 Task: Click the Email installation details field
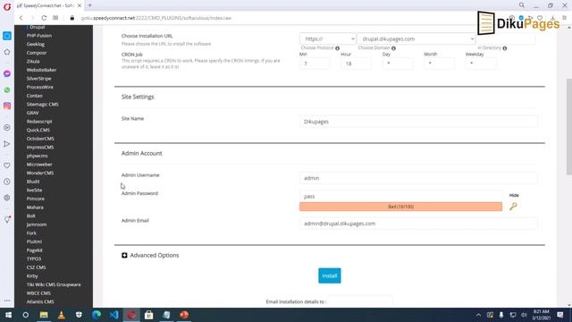click(360, 301)
